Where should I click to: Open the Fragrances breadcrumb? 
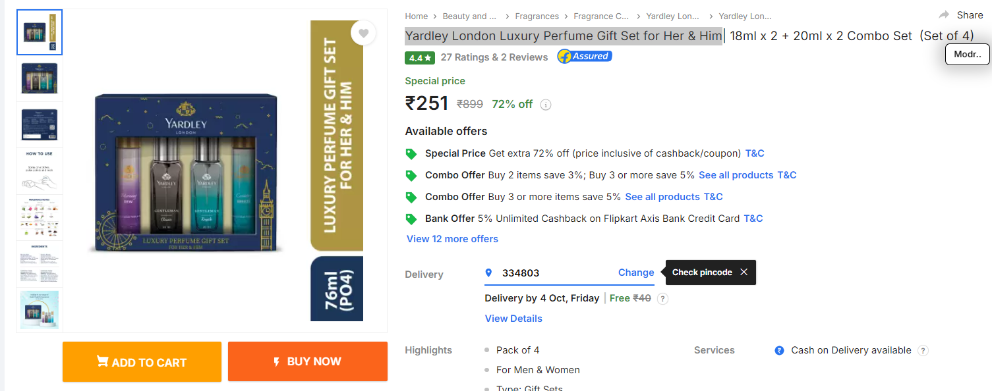coord(537,16)
